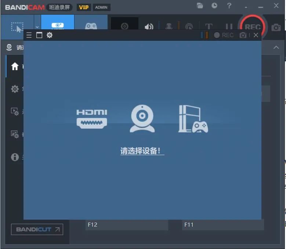Viewport: 286px width, 249px height.
Task: Take screenshot with main camera icon
Action: pyautogui.click(x=276, y=28)
